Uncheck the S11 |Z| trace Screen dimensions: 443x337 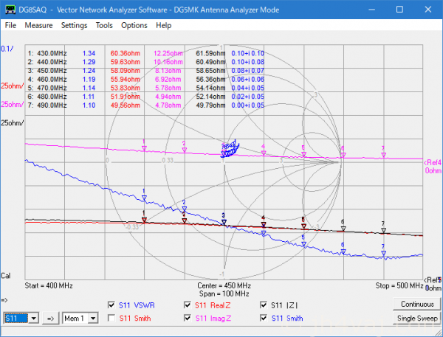point(264,305)
